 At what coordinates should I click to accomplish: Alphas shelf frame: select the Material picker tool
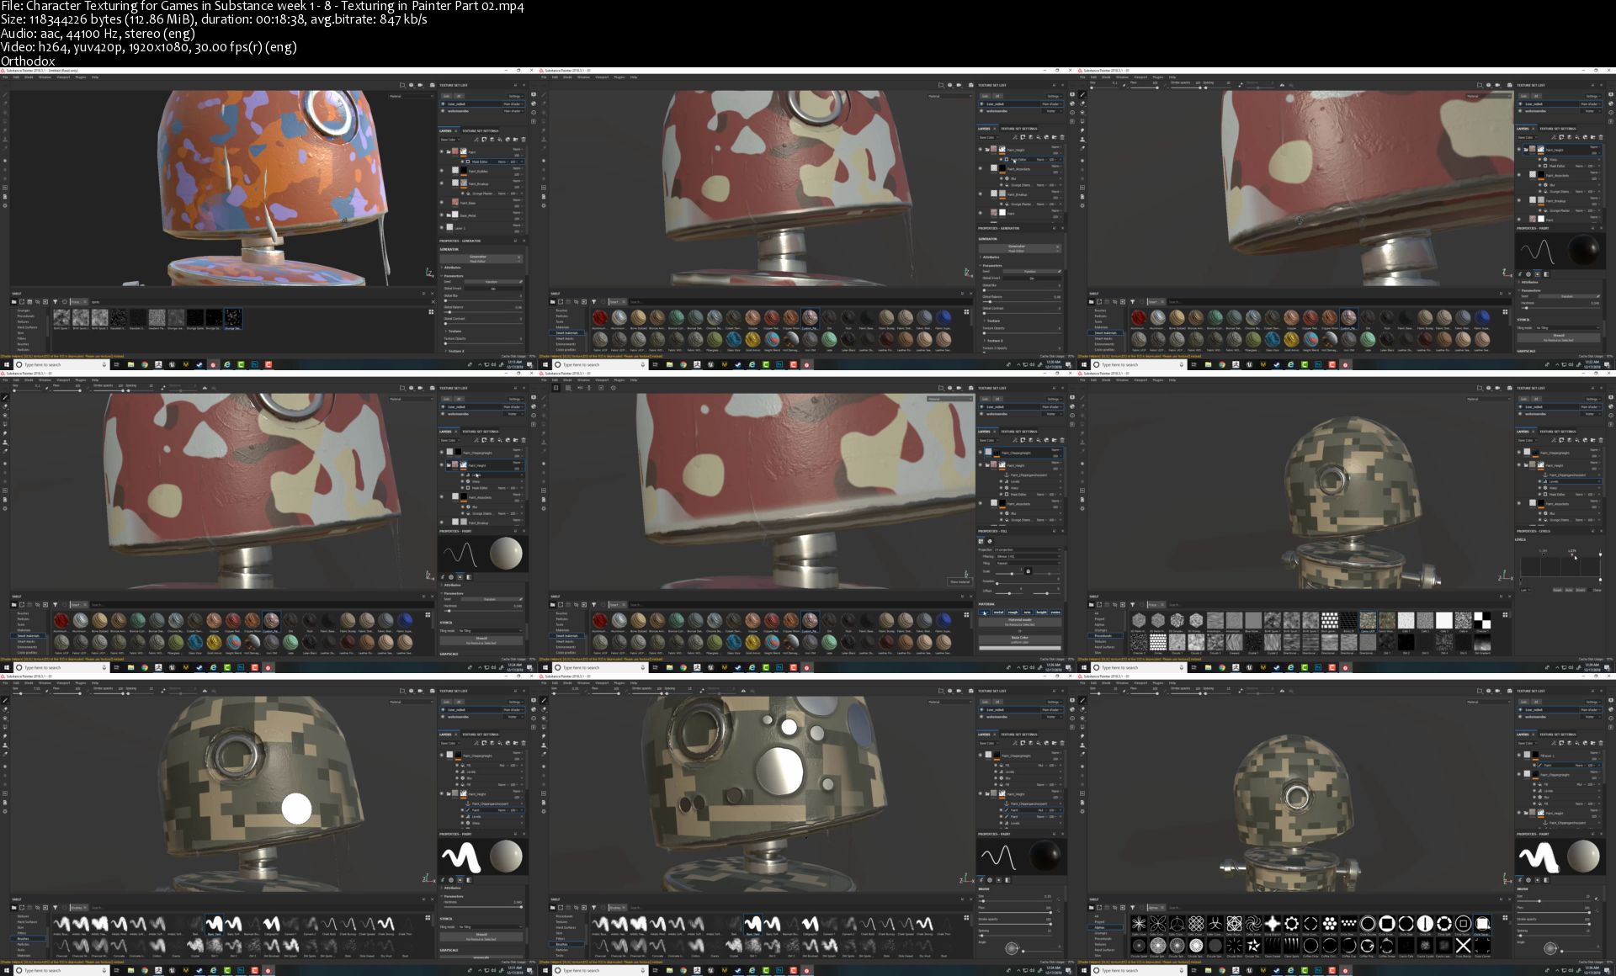[1082, 754]
